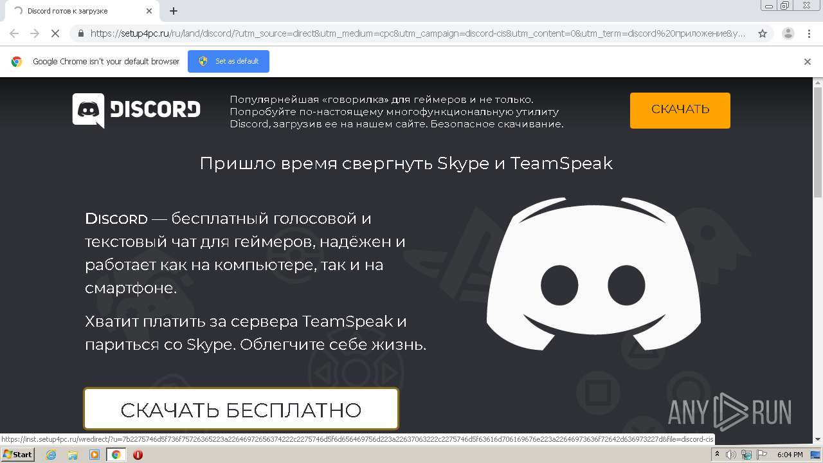Click the Discord logo in the page header
The height and width of the screenshot is (463, 823).
pyautogui.click(x=136, y=111)
